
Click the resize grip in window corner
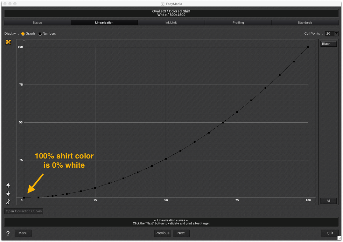tap(339, 238)
